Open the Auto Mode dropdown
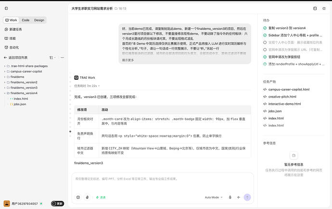Screen dimensions: 332x209 (x=214, y=197)
